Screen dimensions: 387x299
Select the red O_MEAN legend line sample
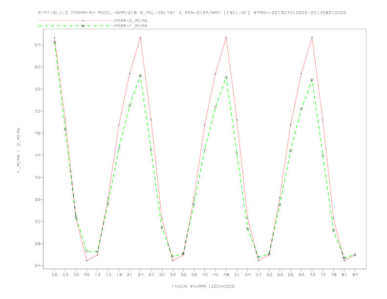[76, 21]
